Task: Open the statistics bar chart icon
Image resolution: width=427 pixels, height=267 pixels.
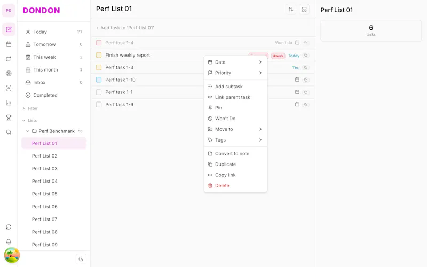Action: click(x=9, y=103)
